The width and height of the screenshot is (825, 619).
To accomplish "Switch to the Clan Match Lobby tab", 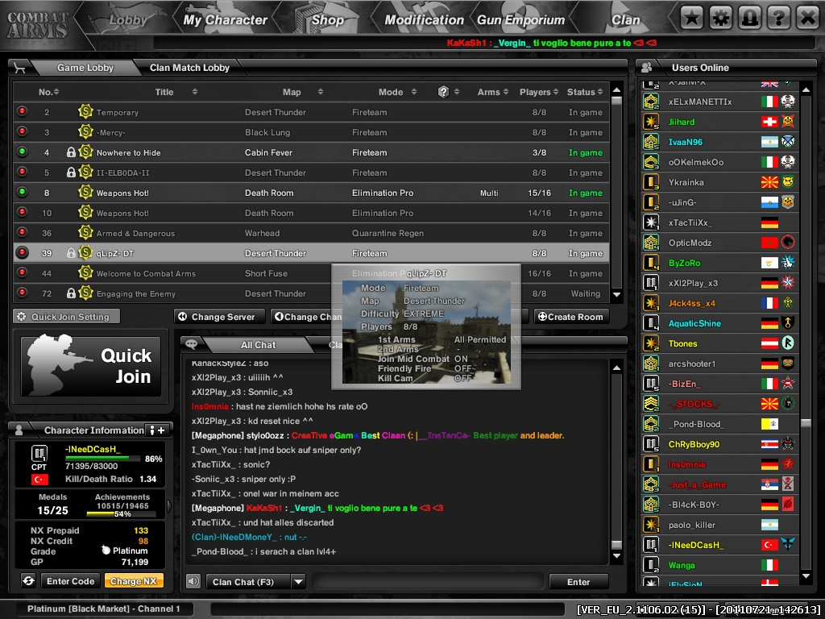I will (x=189, y=68).
